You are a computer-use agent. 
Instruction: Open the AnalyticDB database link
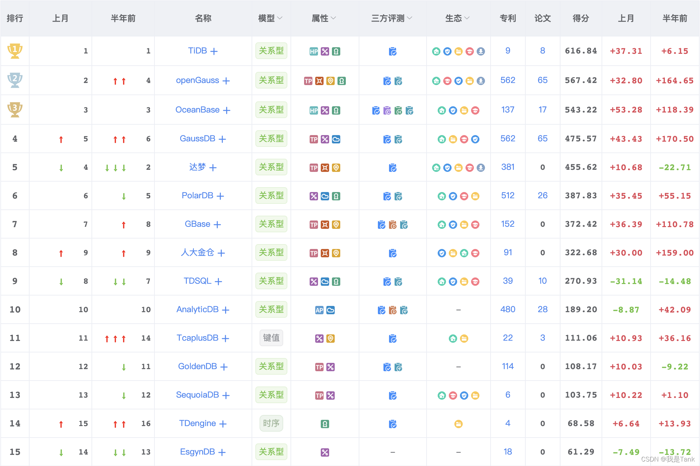click(197, 309)
